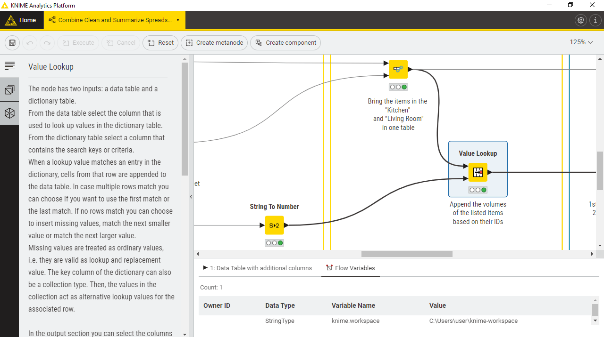Image resolution: width=604 pixels, height=337 pixels.
Task: Go to the Home tab
Action: tap(21, 20)
